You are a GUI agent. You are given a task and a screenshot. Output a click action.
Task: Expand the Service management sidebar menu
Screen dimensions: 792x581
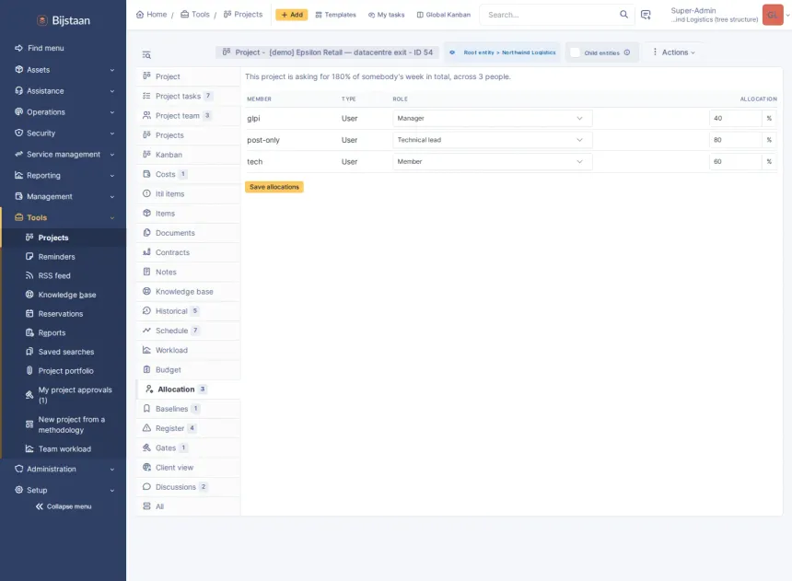pos(64,154)
